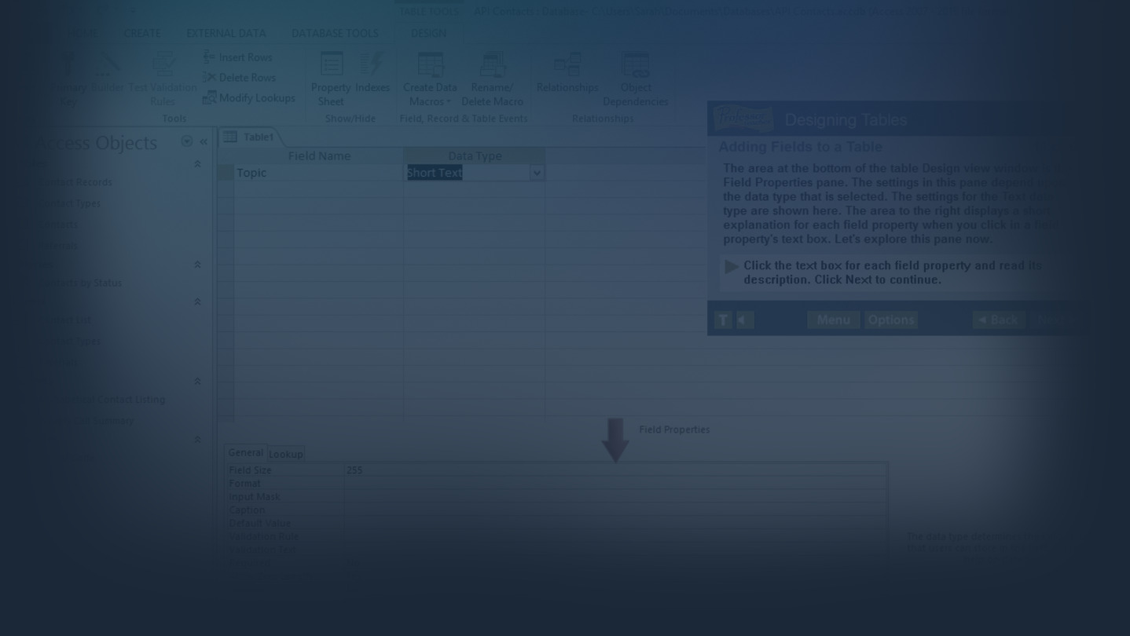The width and height of the screenshot is (1130, 636).
Task: Delete Rows from the table design
Action: coord(239,78)
